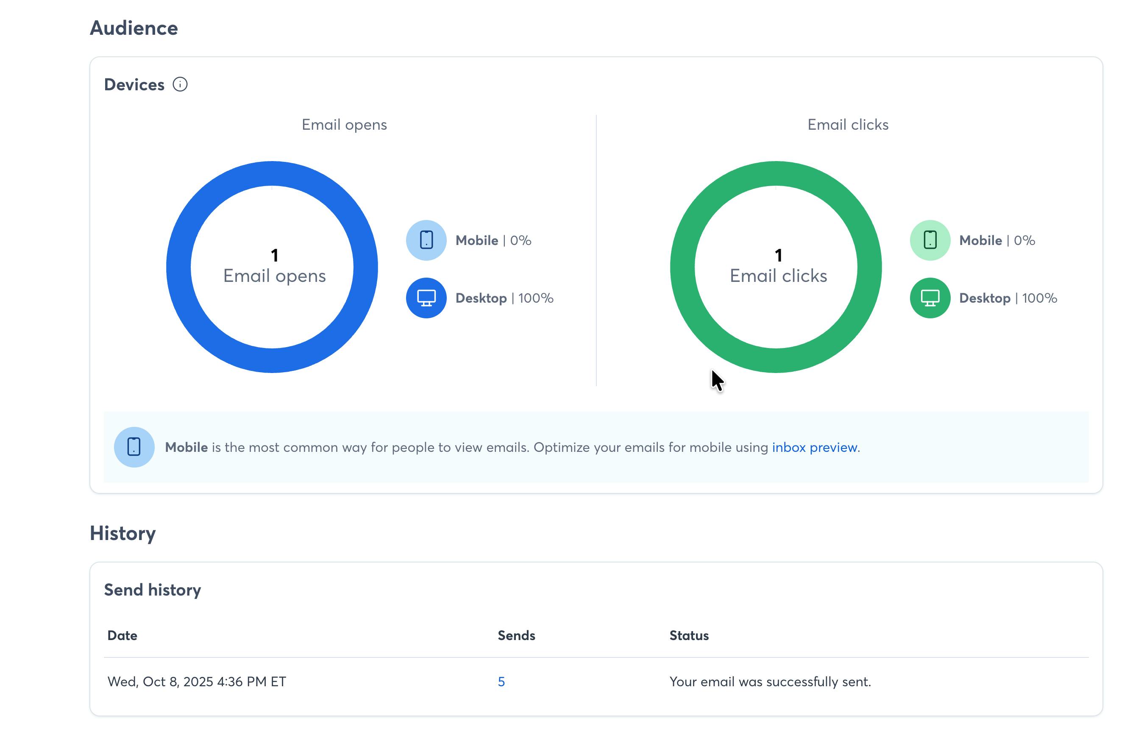This screenshot has height=735, width=1130.
Task: Click the Sends column header
Action: (x=516, y=635)
